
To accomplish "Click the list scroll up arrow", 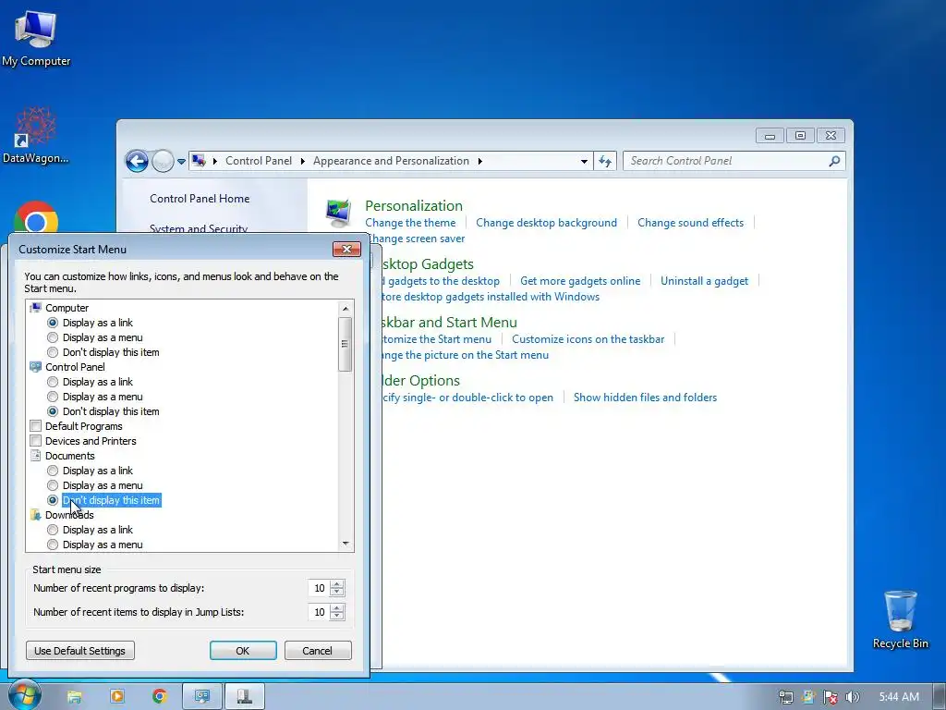I will 346,309.
